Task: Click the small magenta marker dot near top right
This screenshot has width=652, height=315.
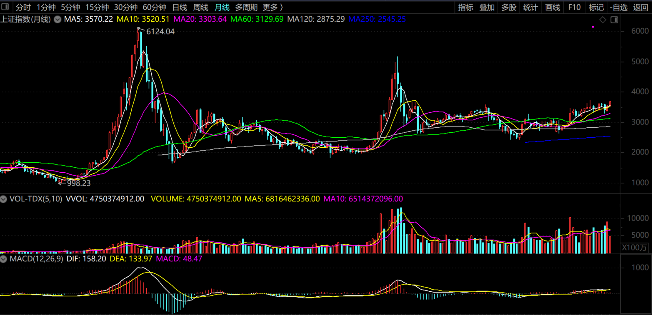Action: coord(593,27)
